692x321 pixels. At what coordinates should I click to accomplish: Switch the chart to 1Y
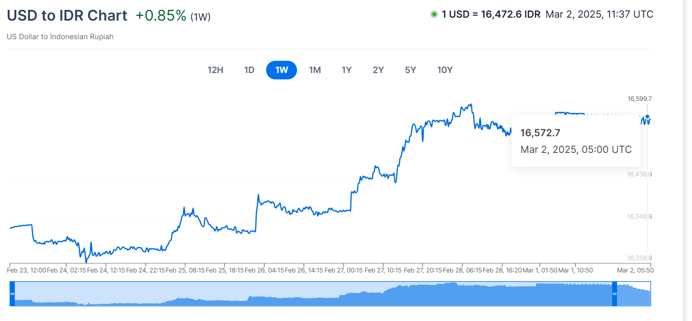click(346, 70)
